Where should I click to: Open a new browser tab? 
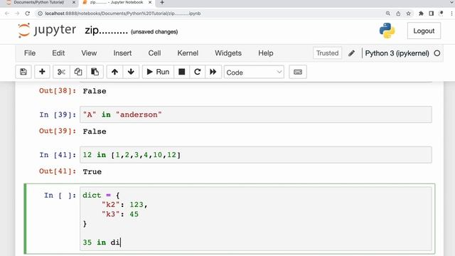coord(162,2)
